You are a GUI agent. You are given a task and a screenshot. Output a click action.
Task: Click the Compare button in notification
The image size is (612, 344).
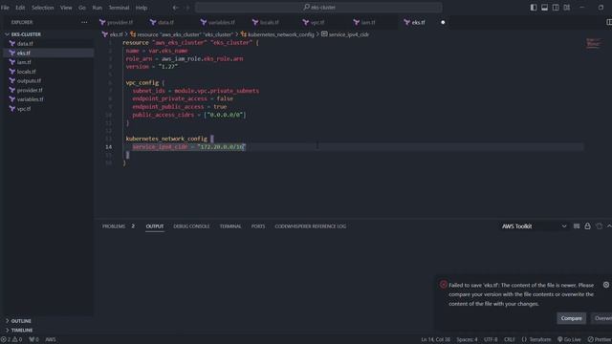(572, 318)
